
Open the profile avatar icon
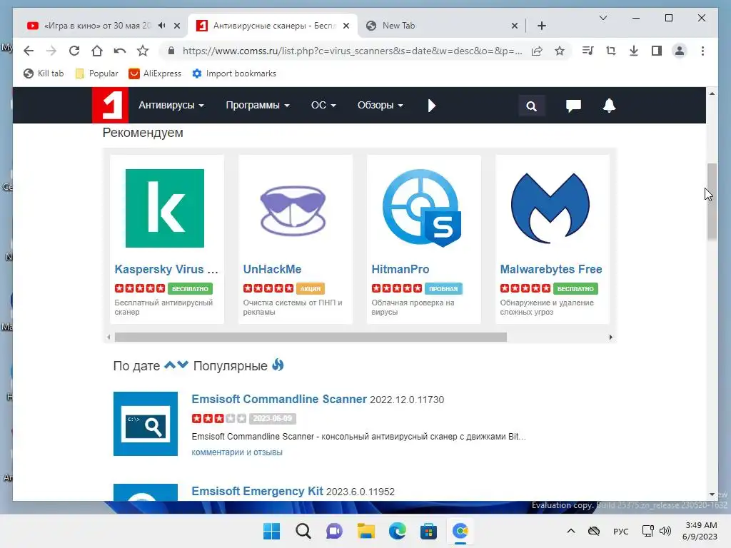pos(680,51)
